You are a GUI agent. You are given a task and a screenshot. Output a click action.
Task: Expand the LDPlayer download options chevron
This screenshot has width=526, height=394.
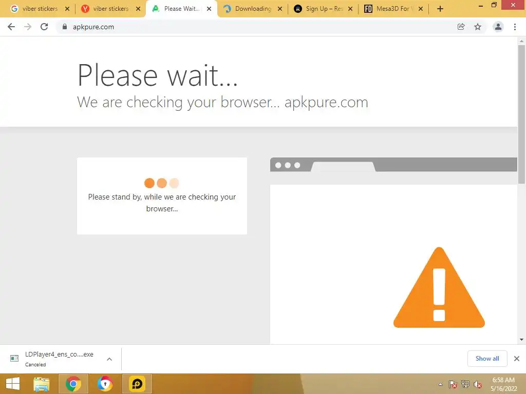[109, 359]
